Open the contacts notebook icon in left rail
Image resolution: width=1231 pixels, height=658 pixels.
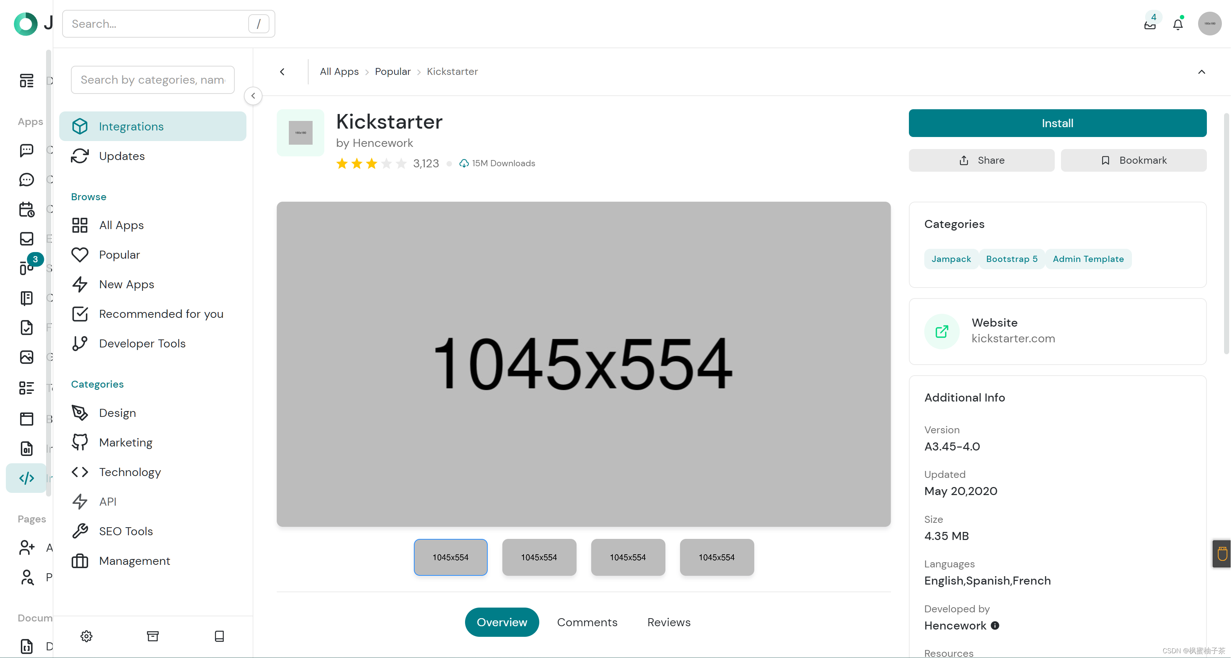pos(27,298)
